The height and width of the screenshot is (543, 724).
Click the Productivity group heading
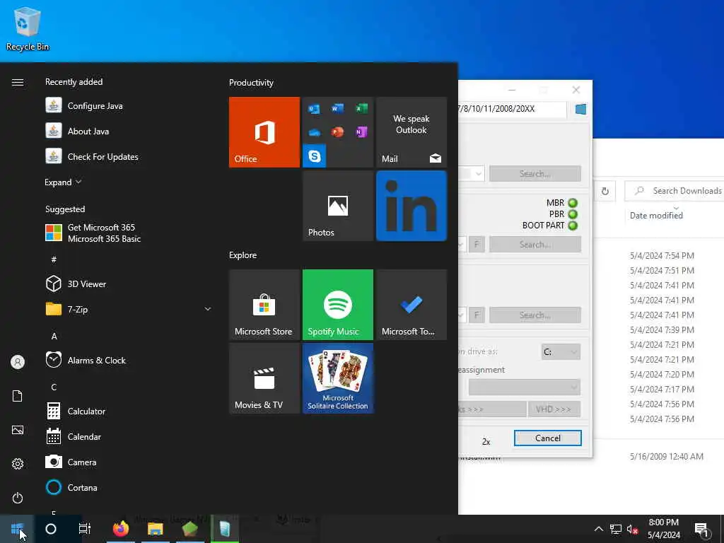tap(251, 83)
